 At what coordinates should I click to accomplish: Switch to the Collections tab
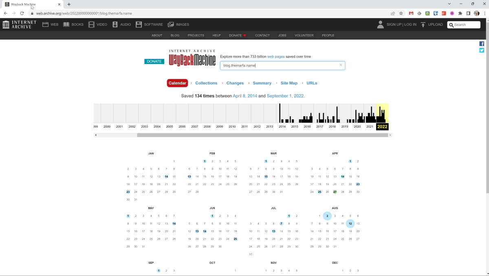(206, 83)
